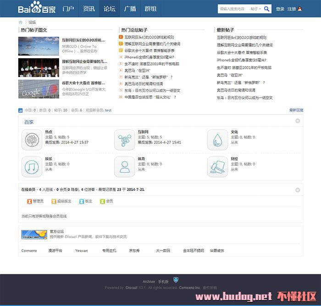Viewport: 321px width, 306px height.
Task: Open the 体育 person icon
Action: click(x=124, y=167)
